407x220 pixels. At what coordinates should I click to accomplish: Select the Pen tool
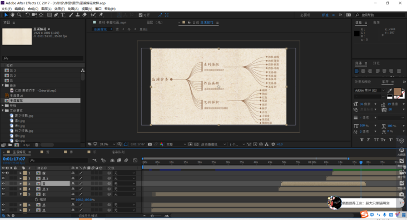56,15
